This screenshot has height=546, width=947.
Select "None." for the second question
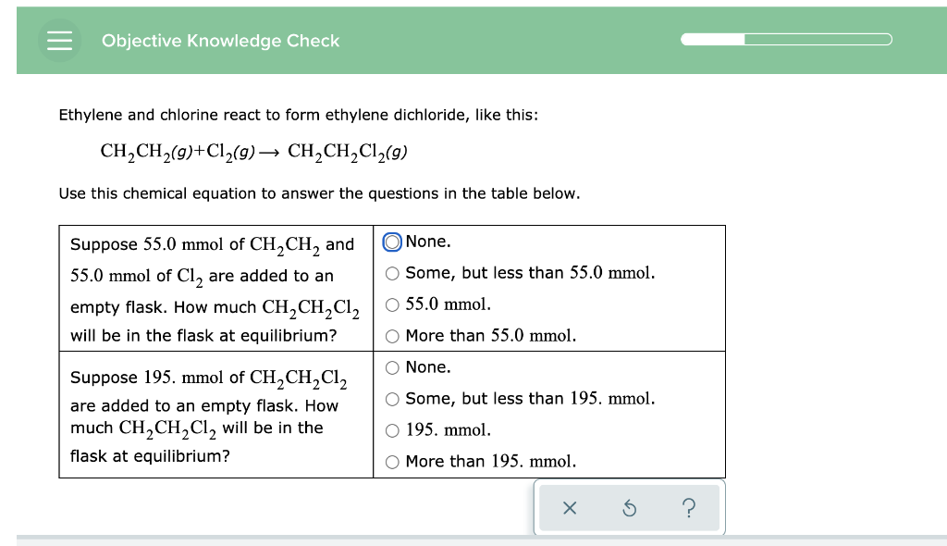click(391, 366)
